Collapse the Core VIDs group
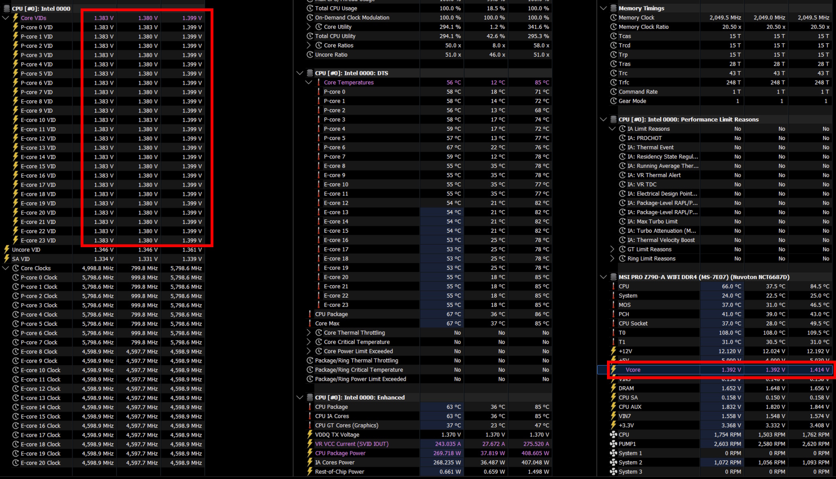Viewport: 836px width, 479px height. point(6,18)
